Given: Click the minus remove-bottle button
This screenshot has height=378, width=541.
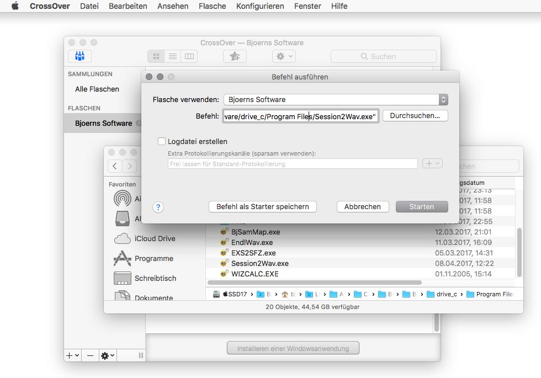Looking at the screenshot, I should coord(90,355).
